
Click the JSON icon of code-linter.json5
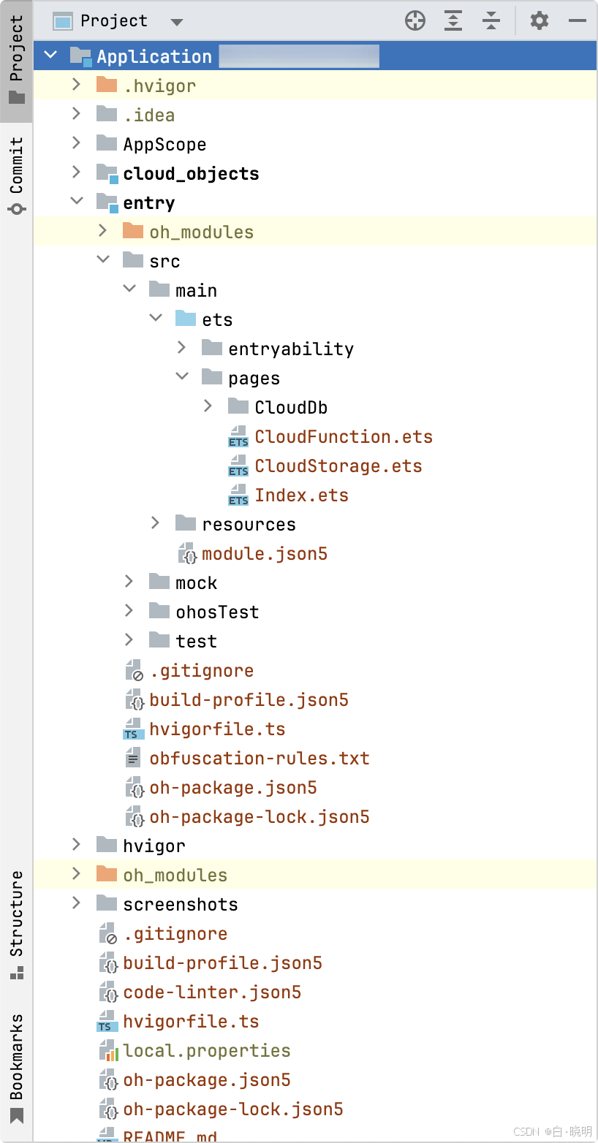coord(108,992)
